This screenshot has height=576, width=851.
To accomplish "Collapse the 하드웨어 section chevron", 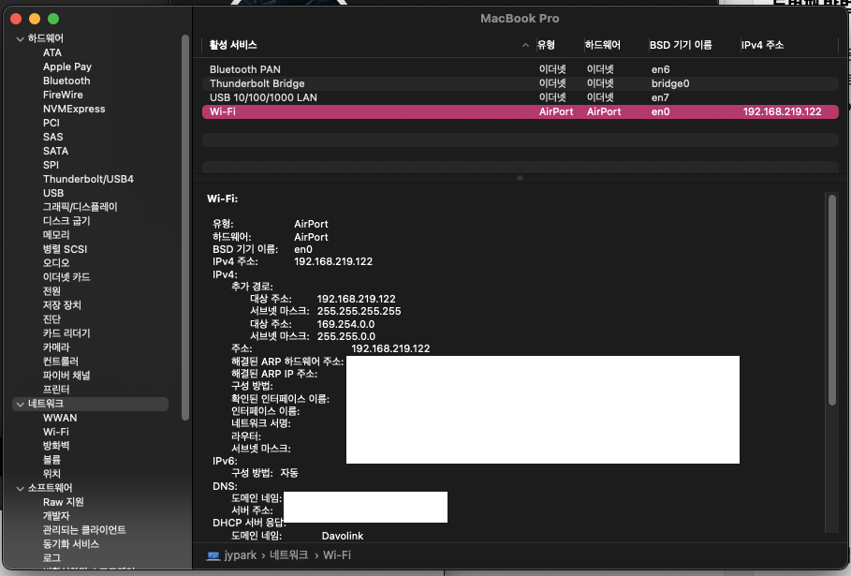I will tap(20, 39).
